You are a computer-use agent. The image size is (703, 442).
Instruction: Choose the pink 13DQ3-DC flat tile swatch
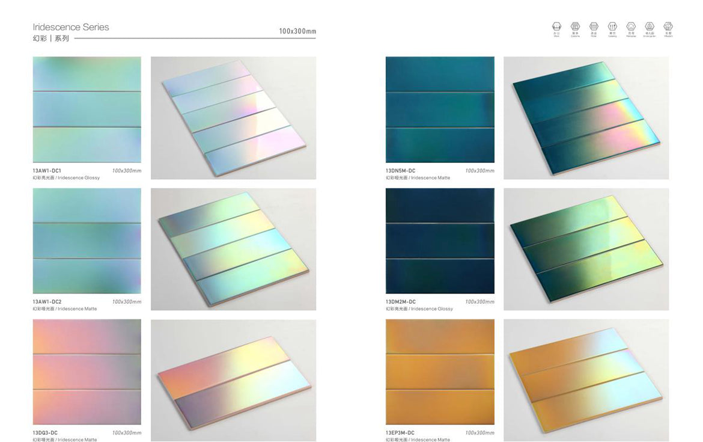pos(87,372)
